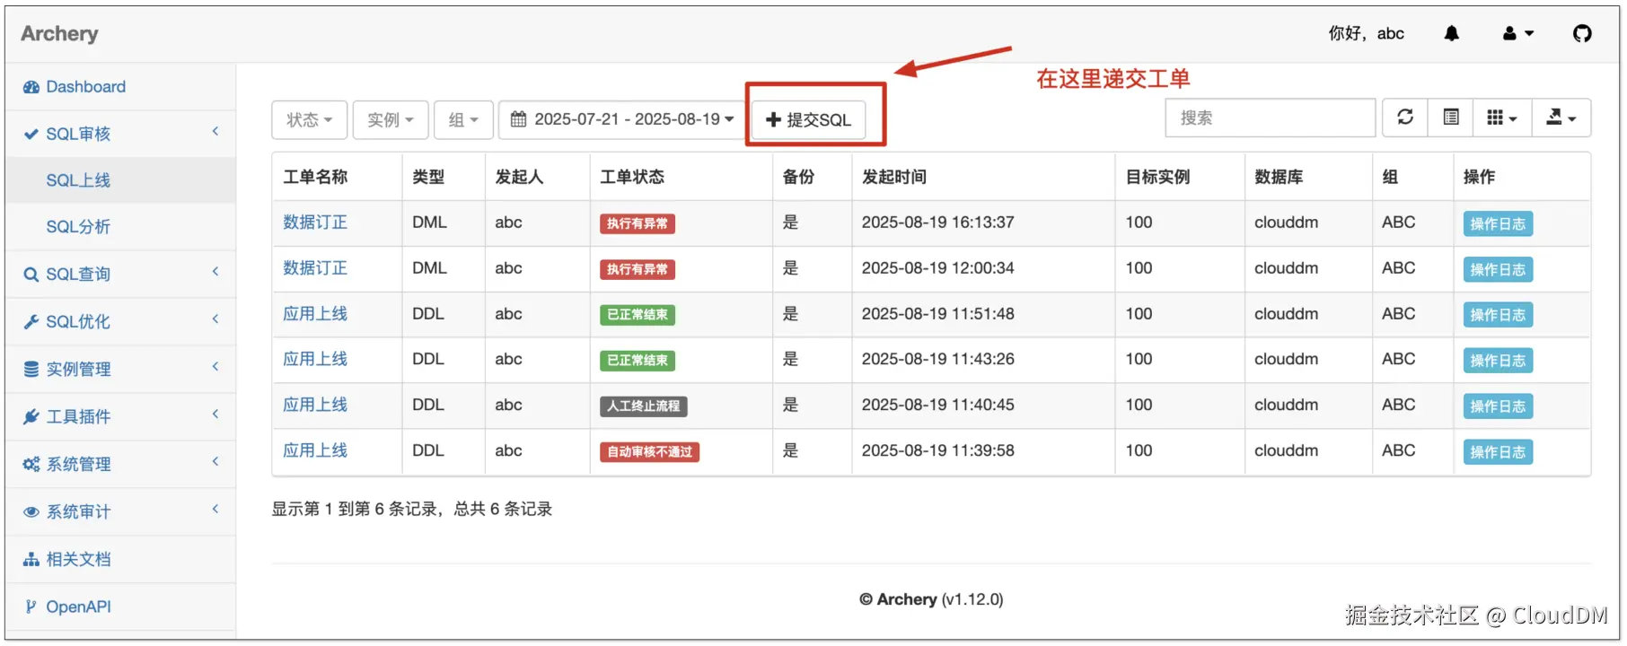1627x646 pixels.
Task: Open the OpenAPI menu item
Action: click(120, 607)
